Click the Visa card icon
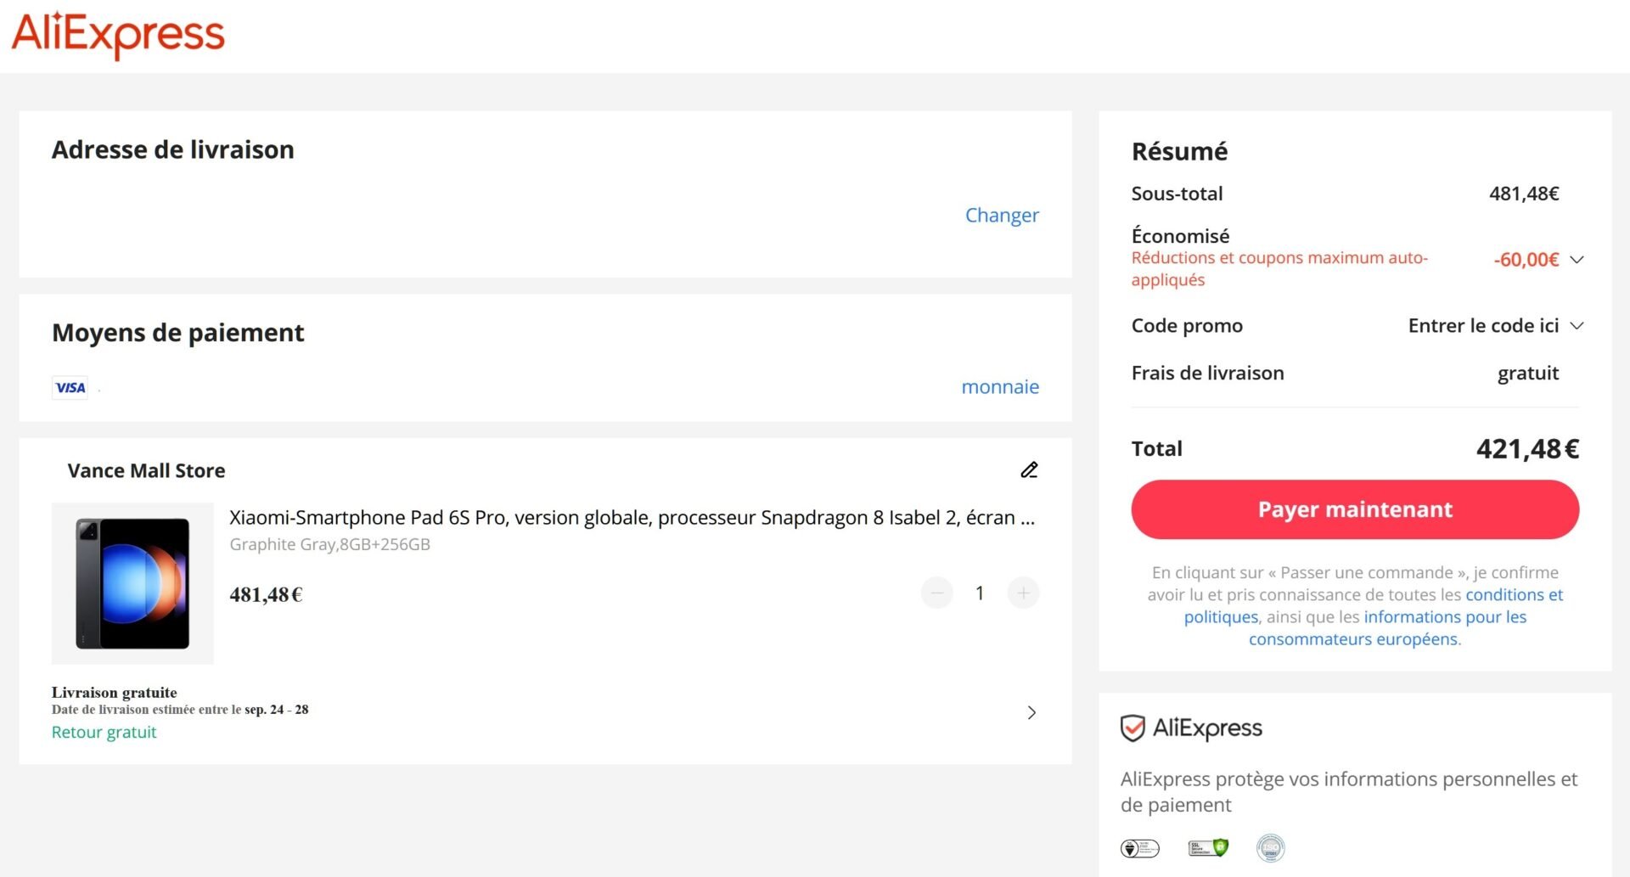Viewport: 1630px width, 877px height. coord(70,388)
